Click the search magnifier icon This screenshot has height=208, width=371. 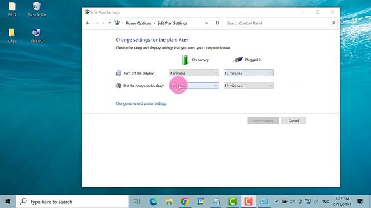click(x=333, y=23)
